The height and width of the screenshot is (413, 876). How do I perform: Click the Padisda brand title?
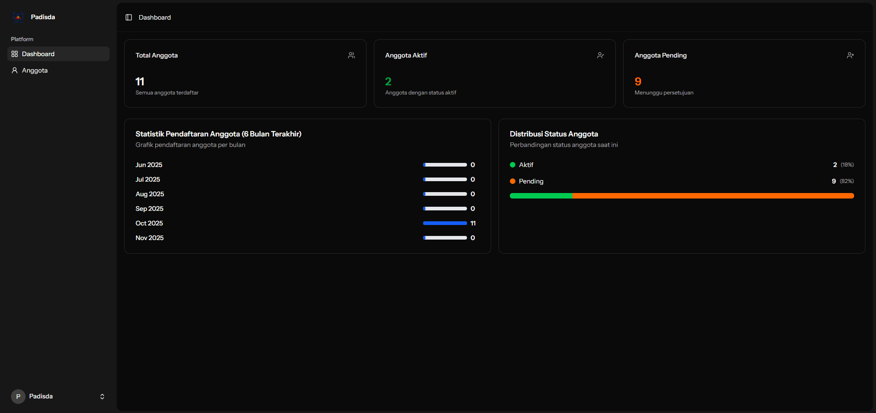point(43,17)
